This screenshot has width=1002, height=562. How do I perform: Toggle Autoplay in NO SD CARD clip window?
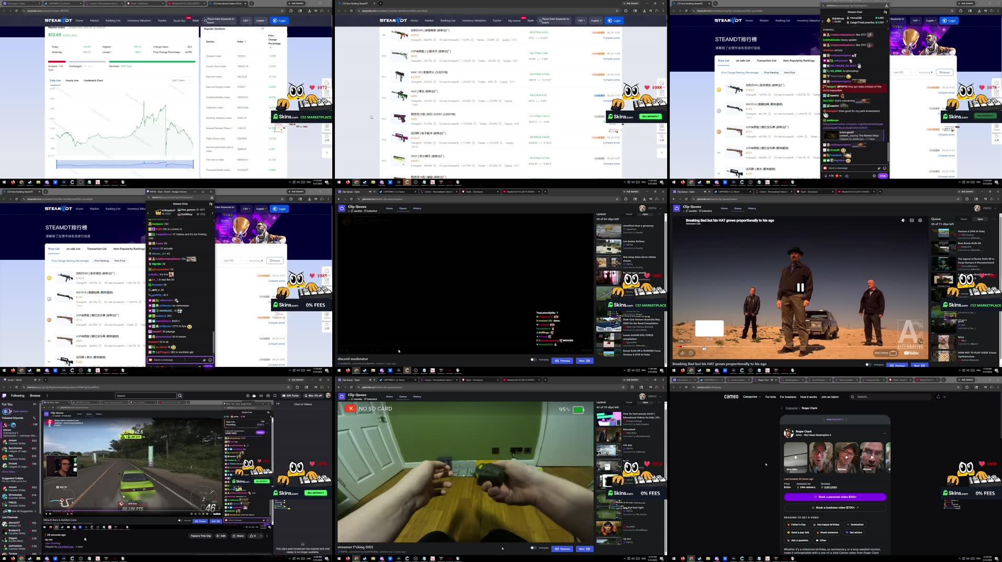[533, 548]
